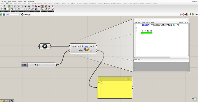Click the blue sphere preview settings icon

click(x=196, y=14)
